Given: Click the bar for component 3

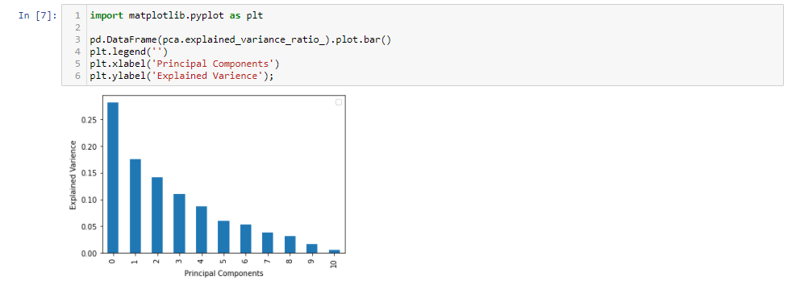Looking at the screenshot, I should tap(179, 224).
